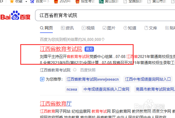
Task: Open the 江西省教育厅 result title
Action: tap(56, 104)
